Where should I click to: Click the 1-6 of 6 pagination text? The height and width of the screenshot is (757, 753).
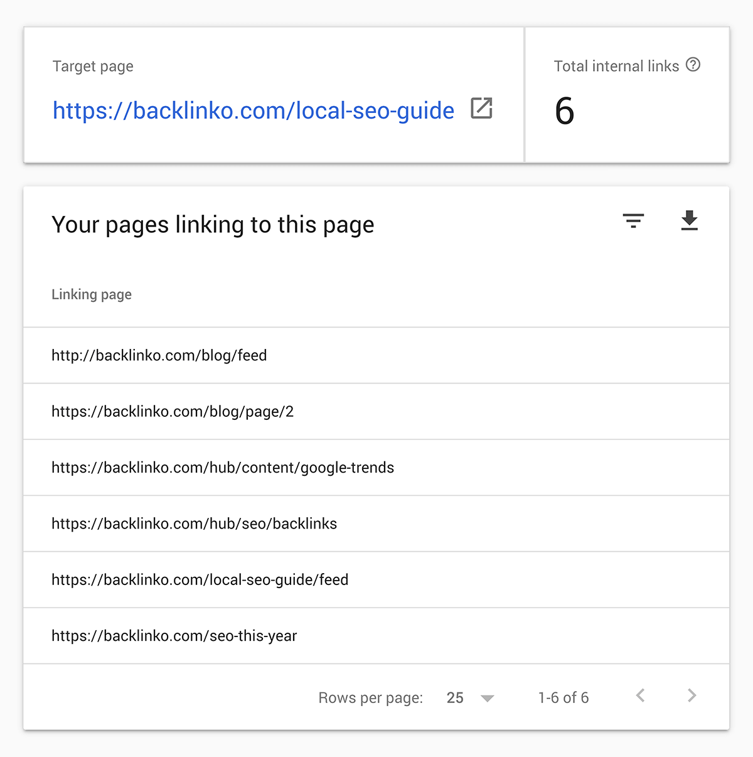[563, 698]
